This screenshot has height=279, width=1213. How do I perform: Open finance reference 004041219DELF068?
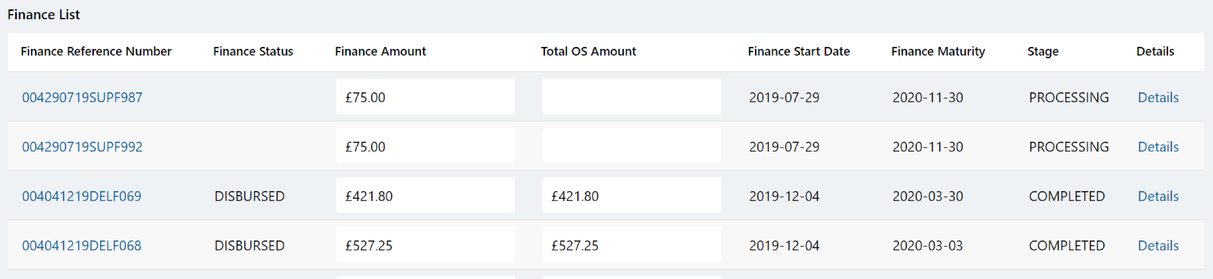click(82, 245)
